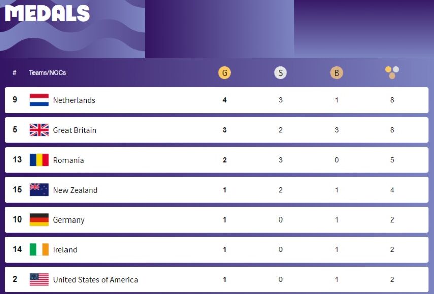This screenshot has height=294, width=434.
Task: Open the Romania team link
Action: pyautogui.click(x=69, y=160)
